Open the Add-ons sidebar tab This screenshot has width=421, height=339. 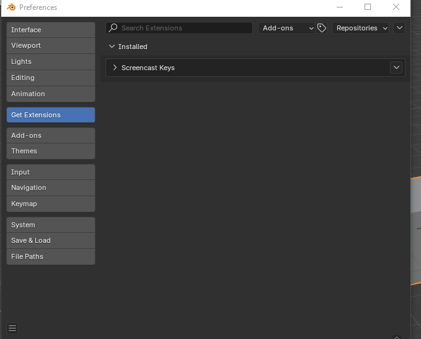pos(51,135)
